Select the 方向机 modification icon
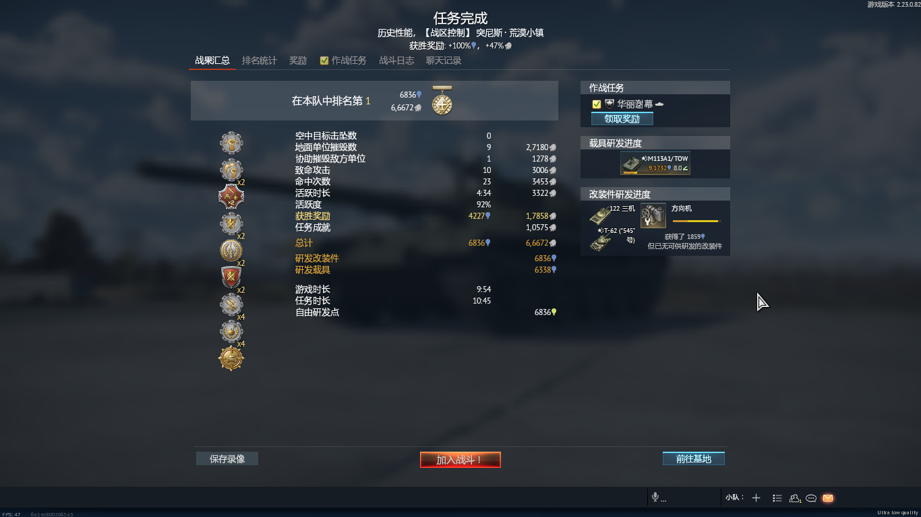The height and width of the screenshot is (517, 921). pyautogui.click(x=653, y=215)
